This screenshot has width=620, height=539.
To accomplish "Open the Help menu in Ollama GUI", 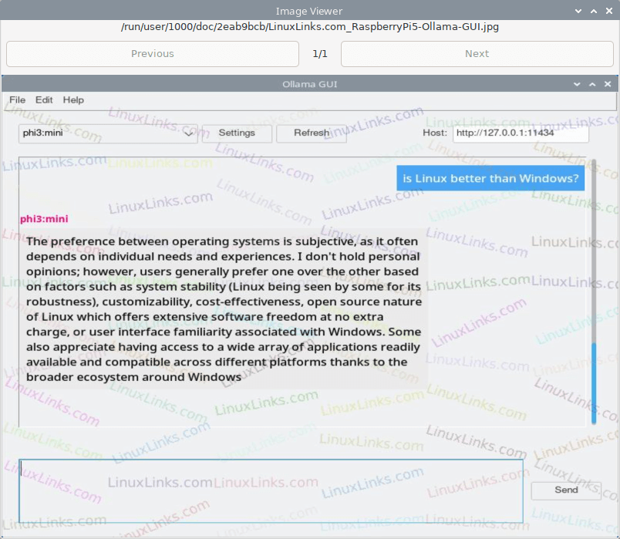I will tap(73, 100).
